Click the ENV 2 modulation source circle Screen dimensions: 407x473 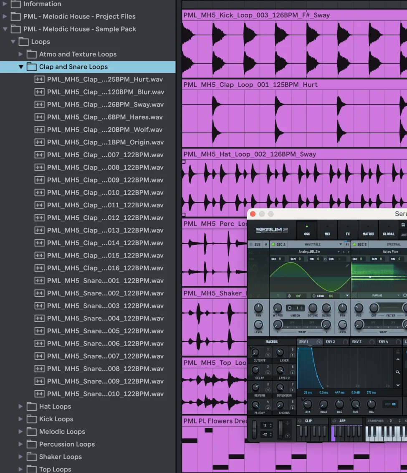[x=345, y=342]
